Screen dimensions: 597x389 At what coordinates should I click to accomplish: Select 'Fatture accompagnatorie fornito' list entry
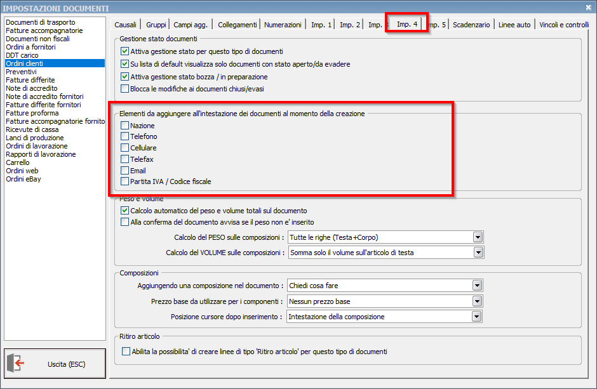tap(55, 121)
